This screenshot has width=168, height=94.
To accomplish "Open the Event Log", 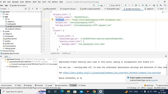I will [x=149, y=85].
